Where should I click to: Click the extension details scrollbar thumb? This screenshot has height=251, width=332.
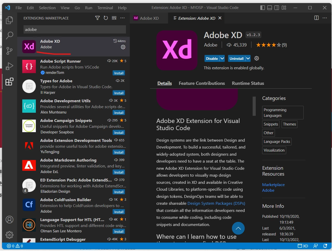pyautogui.click(x=254, y=106)
